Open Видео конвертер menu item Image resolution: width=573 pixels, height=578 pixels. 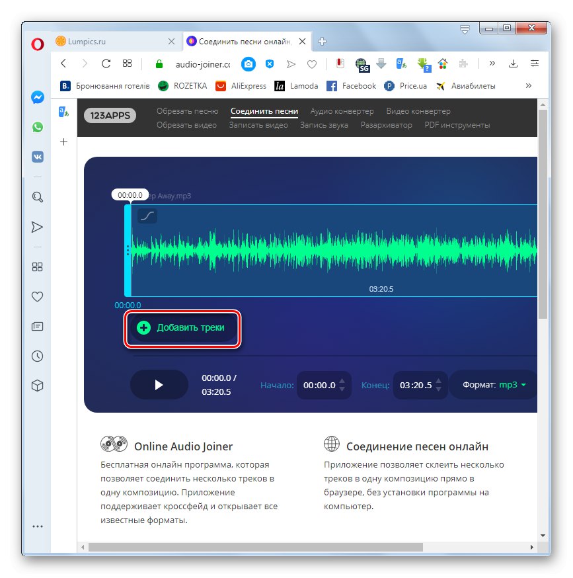(418, 111)
